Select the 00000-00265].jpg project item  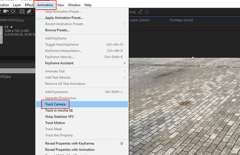click(12, 20)
